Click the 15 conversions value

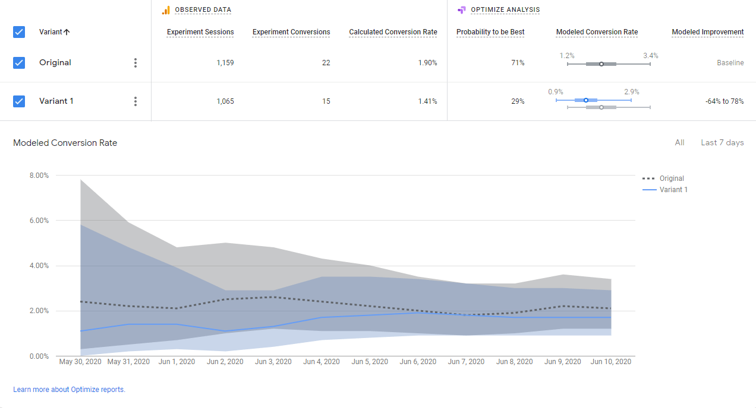(x=326, y=101)
